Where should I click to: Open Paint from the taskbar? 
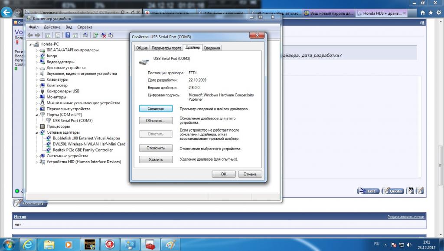[169, 244]
